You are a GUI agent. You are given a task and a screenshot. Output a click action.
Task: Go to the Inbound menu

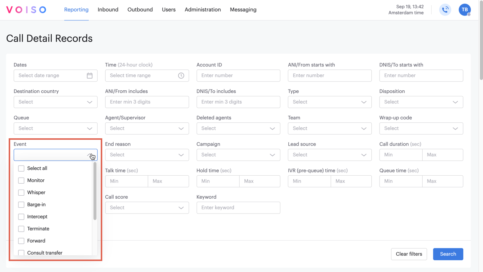coord(108,10)
